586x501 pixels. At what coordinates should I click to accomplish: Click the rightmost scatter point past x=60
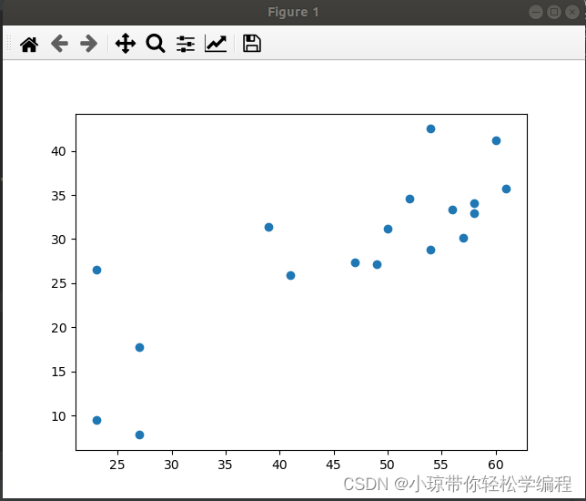[506, 189]
